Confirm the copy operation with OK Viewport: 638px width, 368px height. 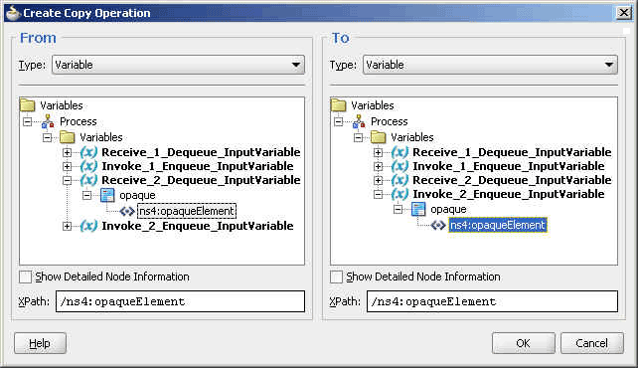pyautogui.click(x=523, y=343)
